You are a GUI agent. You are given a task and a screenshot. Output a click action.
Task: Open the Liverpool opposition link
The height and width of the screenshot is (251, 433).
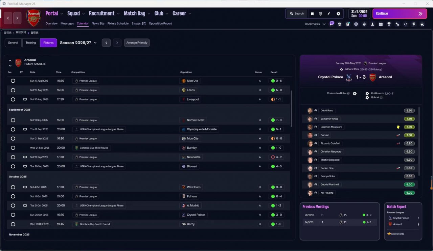tap(190, 100)
